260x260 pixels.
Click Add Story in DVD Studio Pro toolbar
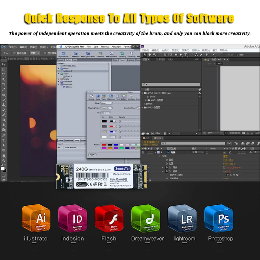(x=122, y=55)
